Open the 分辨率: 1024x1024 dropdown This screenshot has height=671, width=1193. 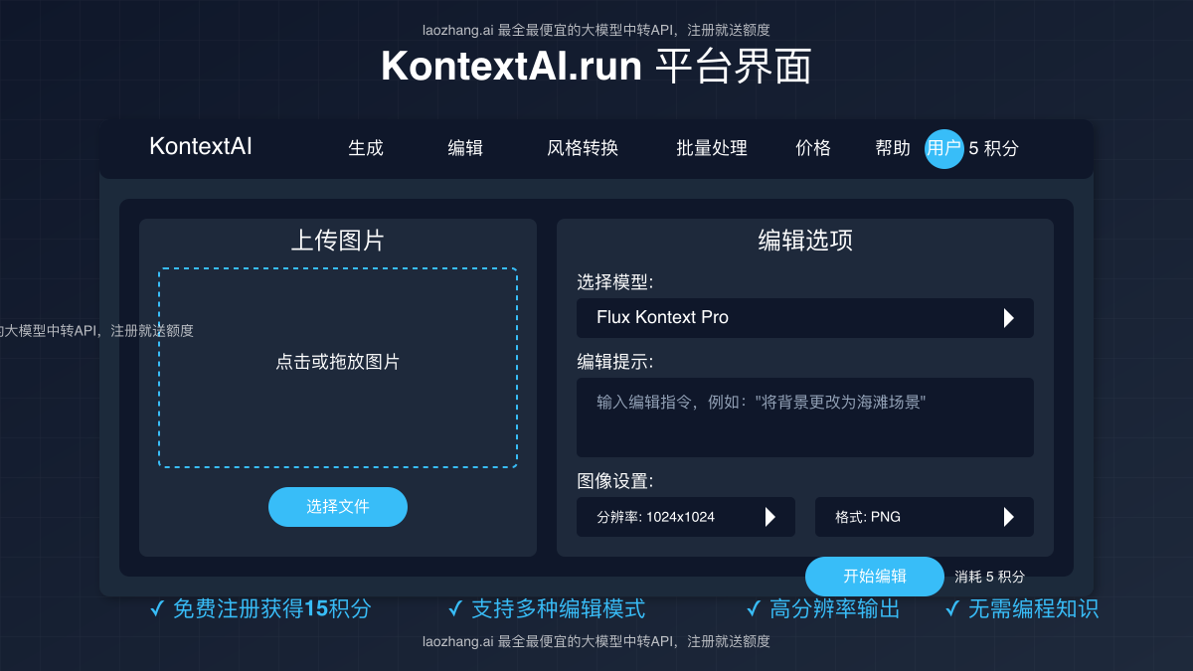point(686,517)
